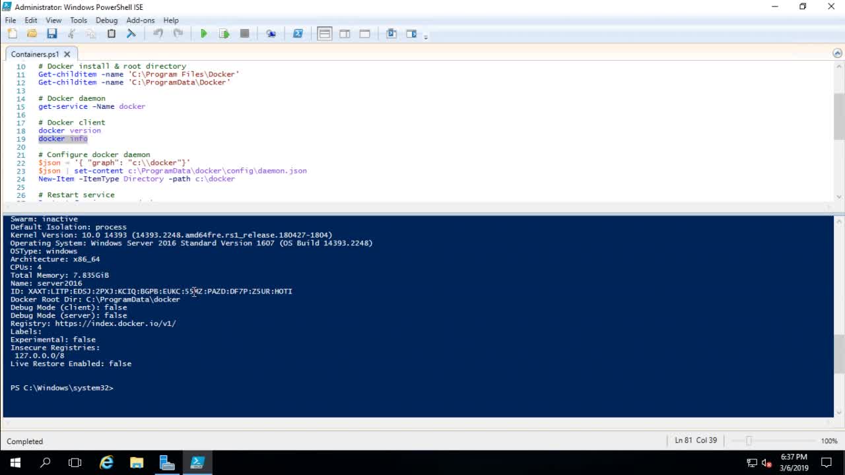
Task: Run the script with the green play icon
Action: pos(204,34)
